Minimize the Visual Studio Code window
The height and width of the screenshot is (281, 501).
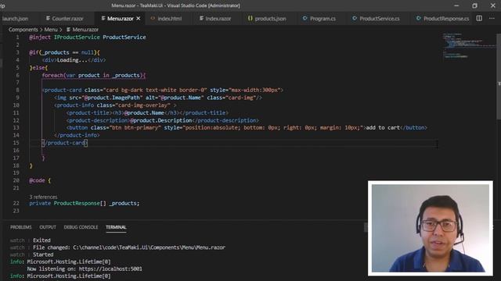point(456,5)
